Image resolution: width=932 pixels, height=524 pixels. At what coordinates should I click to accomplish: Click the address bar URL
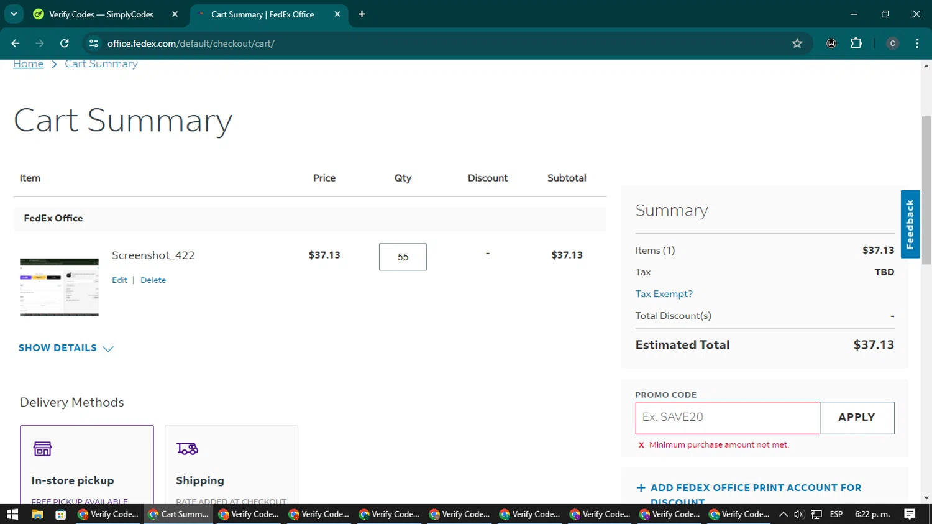[191, 44]
